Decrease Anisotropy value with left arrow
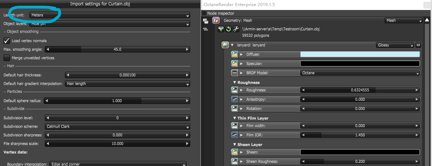The height and width of the screenshot is (166, 432). point(303,100)
